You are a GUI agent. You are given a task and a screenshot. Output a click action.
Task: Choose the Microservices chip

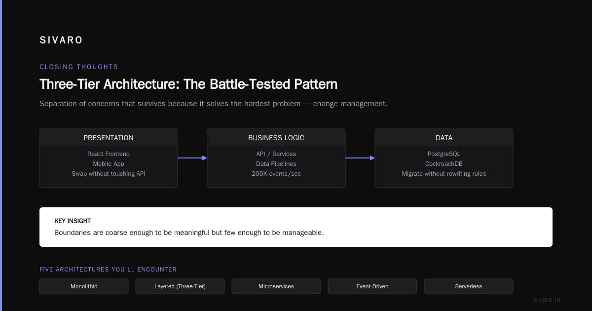click(x=276, y=286)
